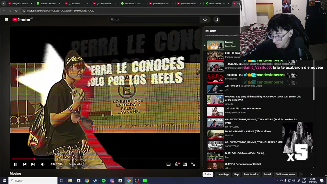Click the search magnifier button
327x184 pixels.
(205, 20)
